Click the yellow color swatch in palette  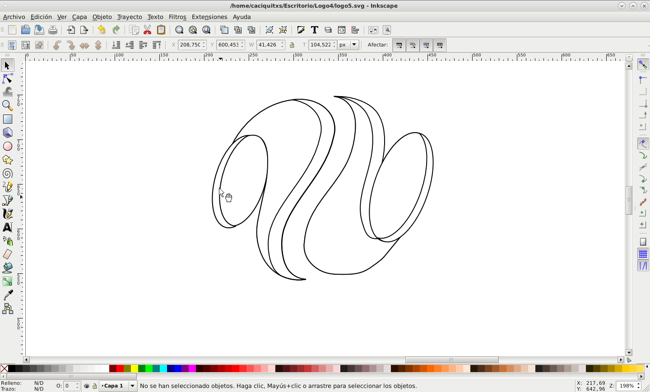click(135, 369)
